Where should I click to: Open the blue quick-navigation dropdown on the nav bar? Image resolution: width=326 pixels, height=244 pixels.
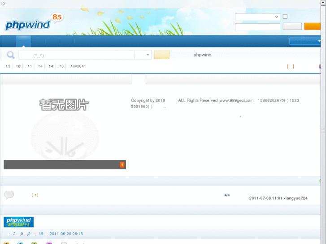point(305,41)
